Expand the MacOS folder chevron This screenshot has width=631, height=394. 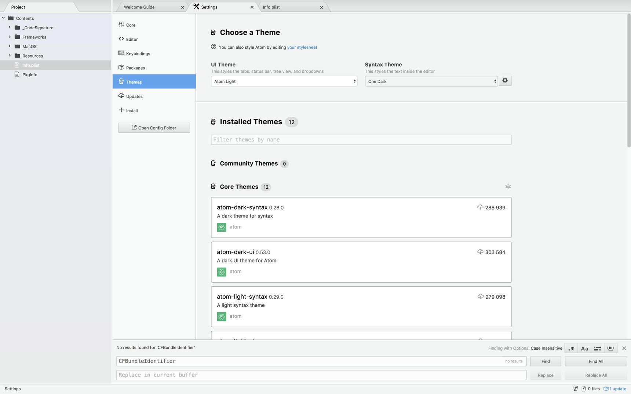point(10,46)
